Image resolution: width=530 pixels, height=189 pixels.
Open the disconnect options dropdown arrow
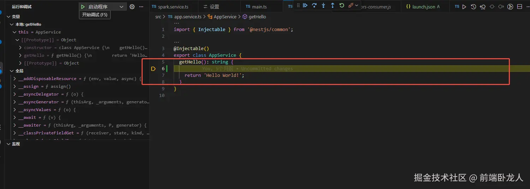point(356,5)
